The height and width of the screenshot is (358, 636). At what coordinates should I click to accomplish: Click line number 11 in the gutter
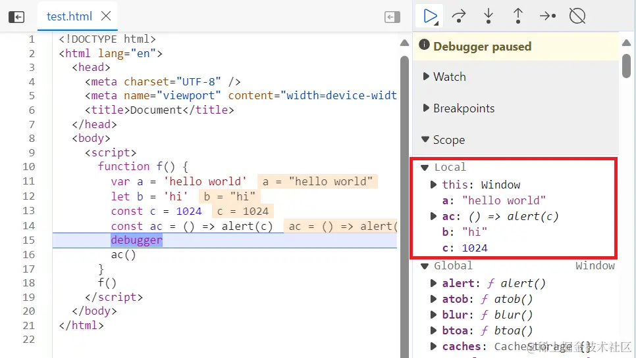(x=29, y=181)
